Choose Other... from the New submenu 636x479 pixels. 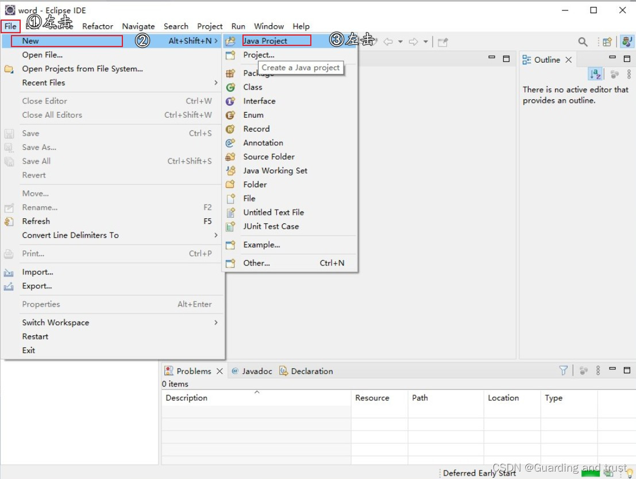click(x=290, y=263)
